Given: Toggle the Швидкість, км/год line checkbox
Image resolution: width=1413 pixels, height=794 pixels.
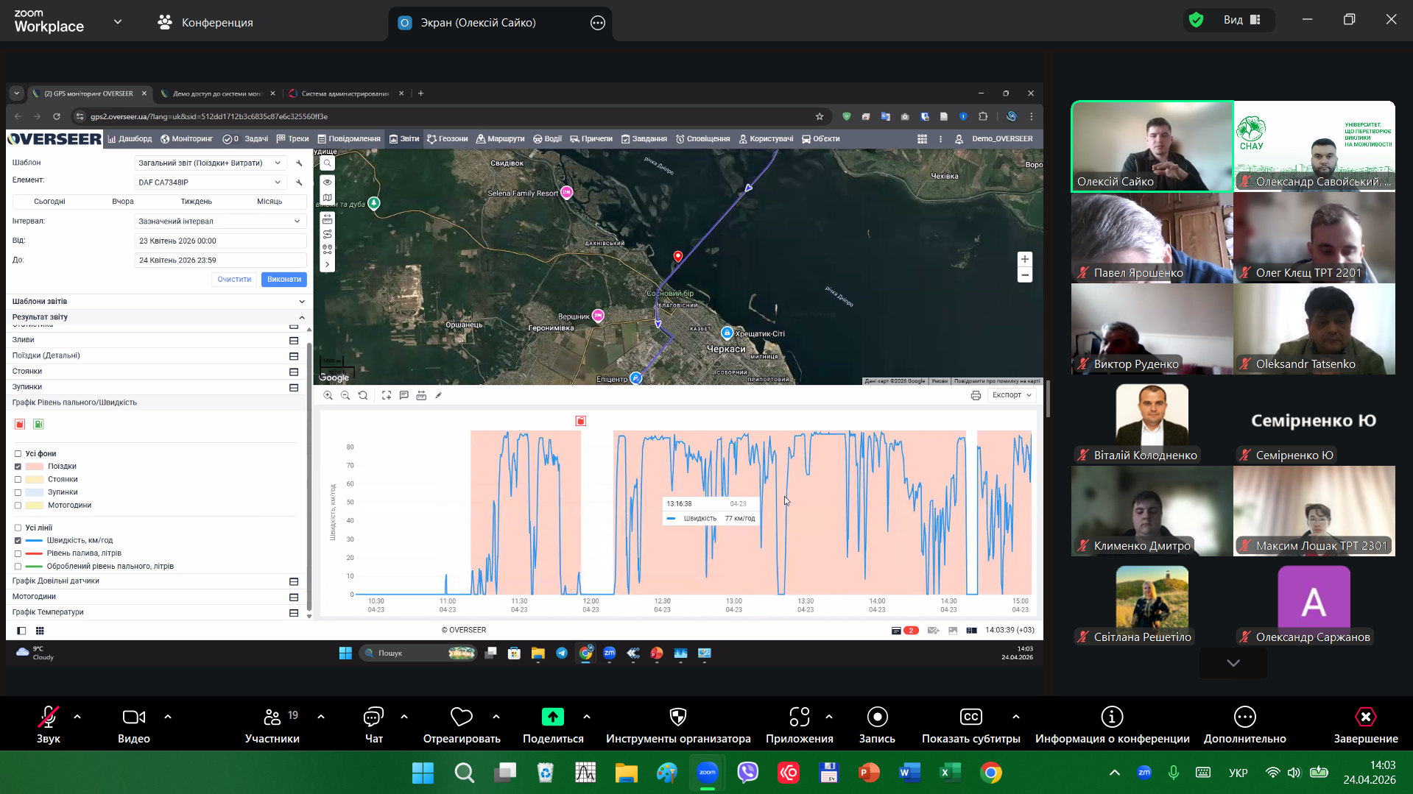Looking at the screenshot, I should [x=18, y=541].
